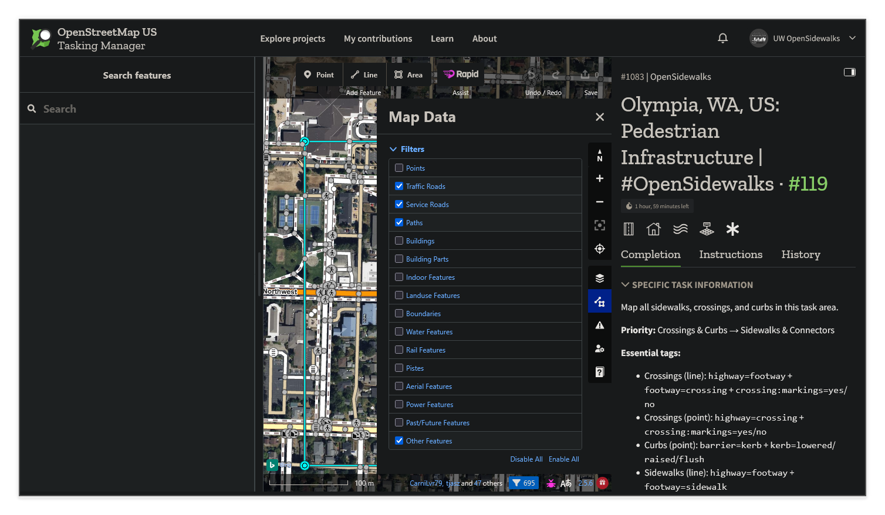Open the background imagery layers panel
The width and height of the screenshot is (885, 515).
(x=599, y=277)
